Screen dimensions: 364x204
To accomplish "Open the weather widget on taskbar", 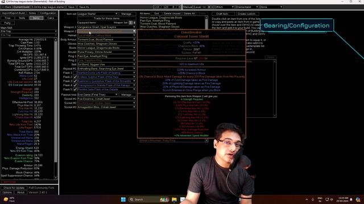I will 9,199.
